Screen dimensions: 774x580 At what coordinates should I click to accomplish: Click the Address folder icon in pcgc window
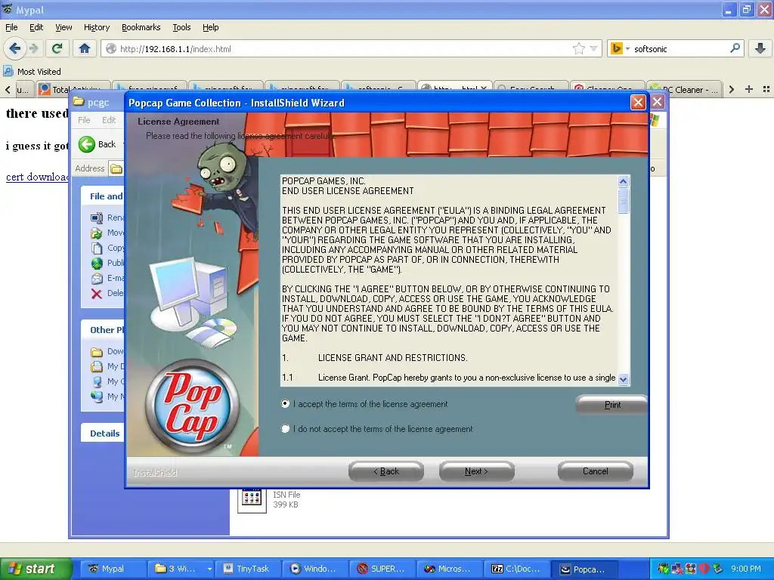click(116, 168)
